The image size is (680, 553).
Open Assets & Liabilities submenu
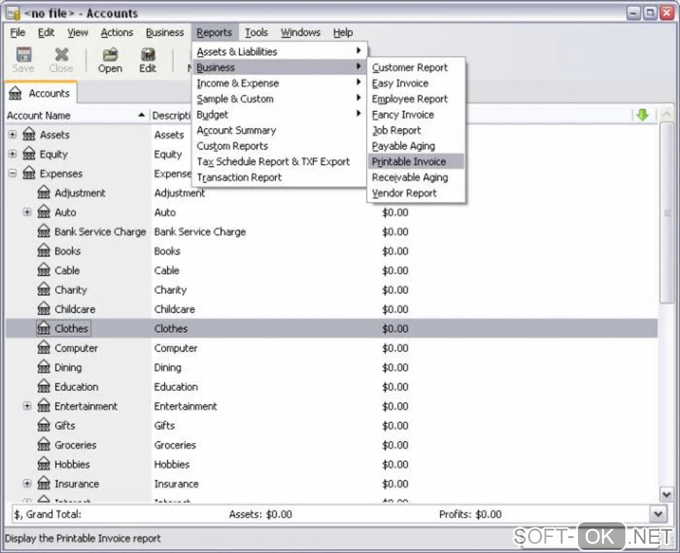279,51
